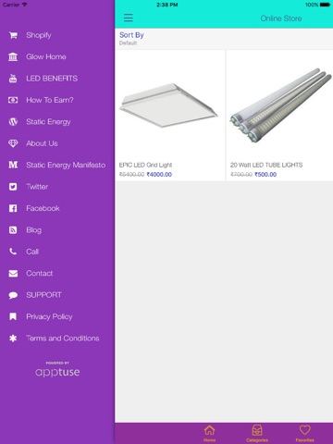Click the Facebook logo icon
Image resolution: width=333 pixels, height=444 pixels.
pos(13,208)
